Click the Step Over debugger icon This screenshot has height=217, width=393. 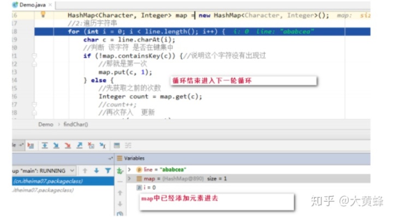tap(45, 145)
